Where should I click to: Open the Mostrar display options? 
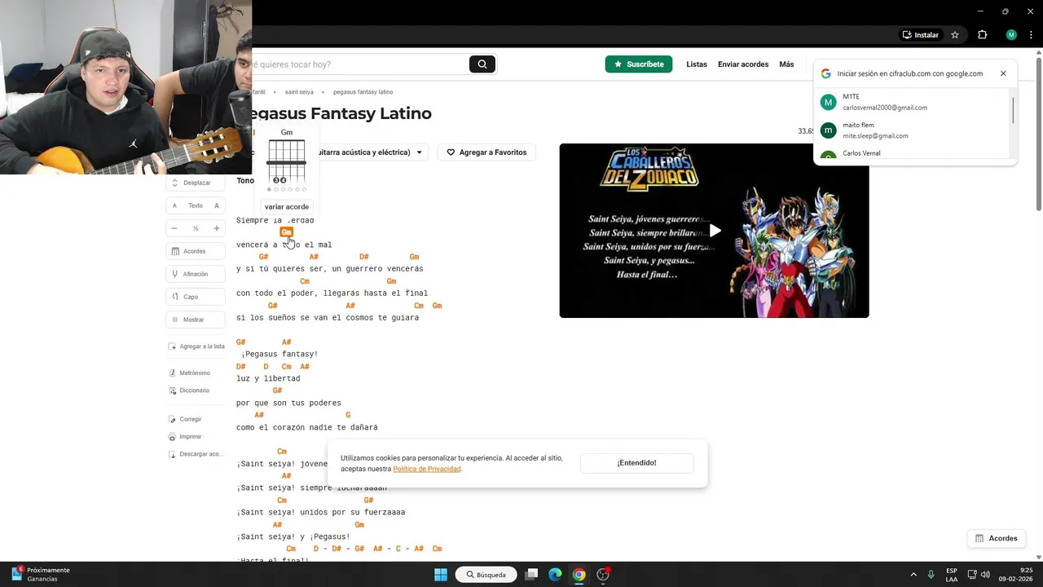(x=196, y=320)
